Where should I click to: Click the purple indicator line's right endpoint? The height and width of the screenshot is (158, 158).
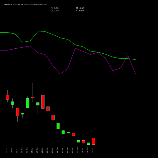click(x=136, y=74)
